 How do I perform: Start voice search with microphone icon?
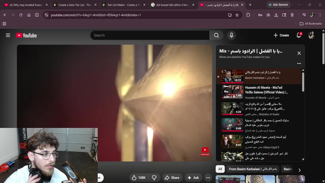click(x=231, y=35)
